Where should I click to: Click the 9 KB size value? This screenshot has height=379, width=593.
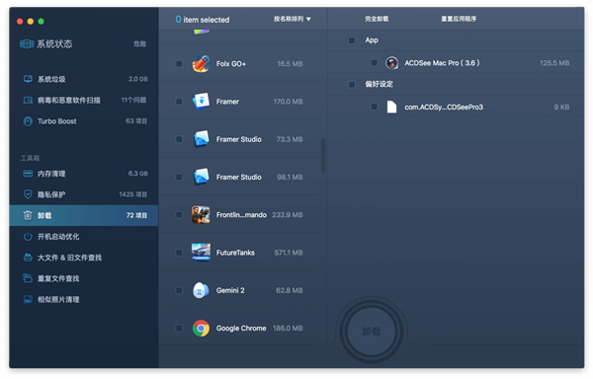561,108
